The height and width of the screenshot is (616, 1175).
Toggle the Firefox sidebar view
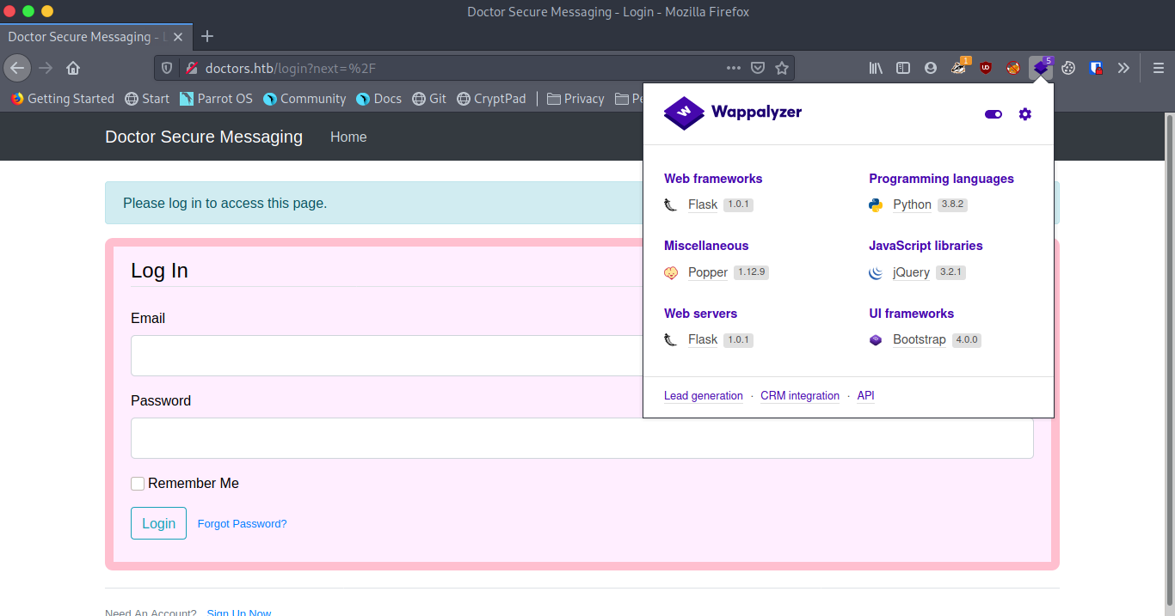(903, 68)
